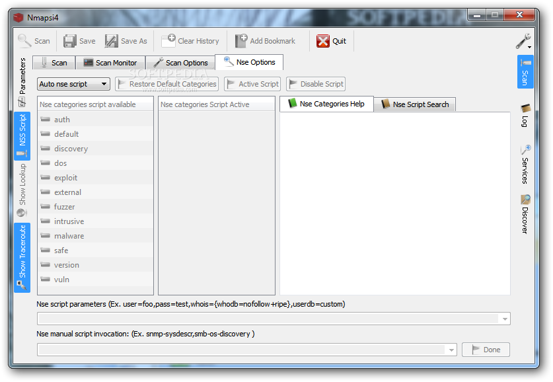Open the Auto nse script dropdown
The width and height of the screenshot is (553, 382).
[73, 84]
